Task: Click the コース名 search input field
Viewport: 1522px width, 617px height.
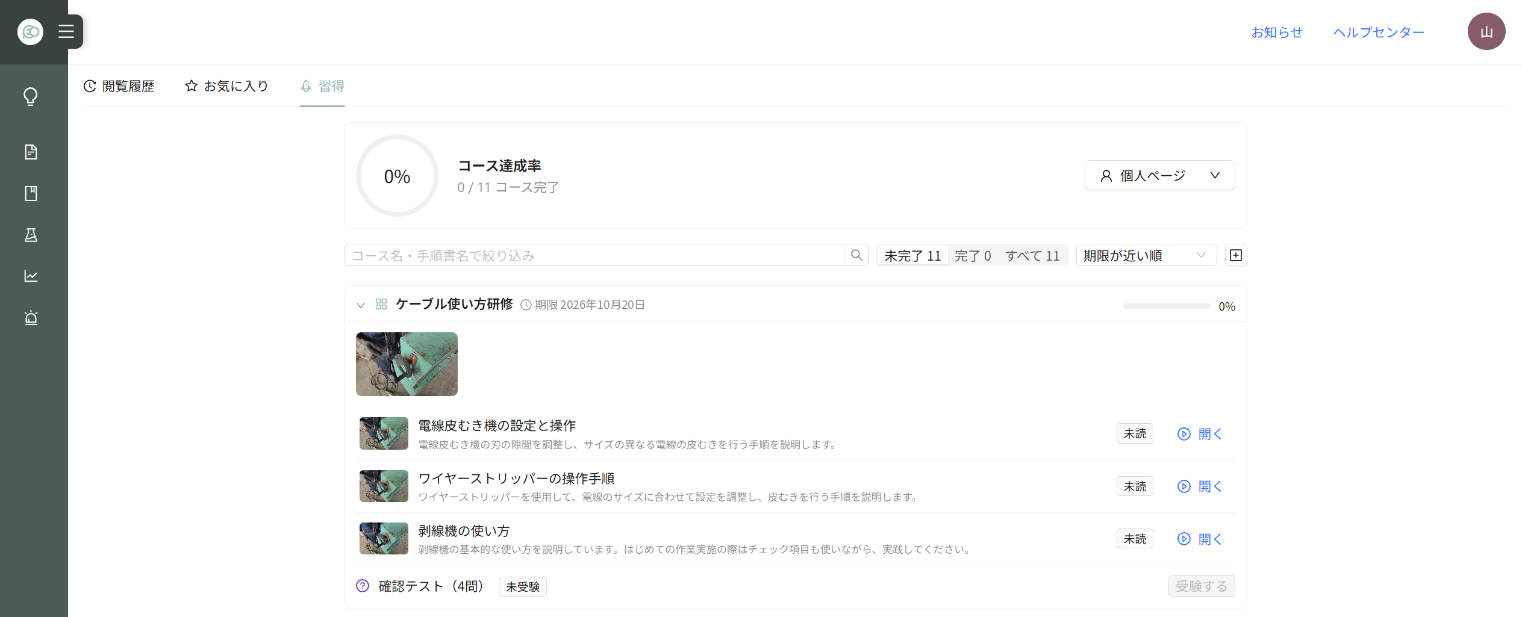Action: (x=595, y=255)
